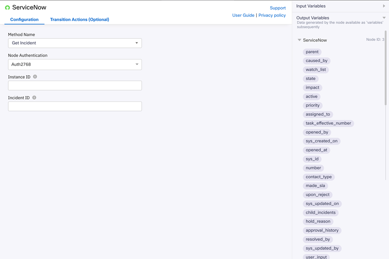Select the made_sla output variable
Image resolution: width=389 pixels, height=259 pixels.
pos(316,186)
